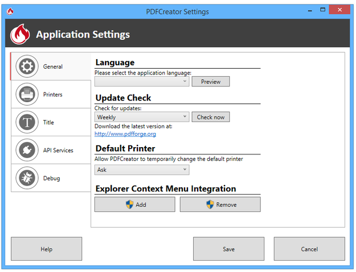Screen dimensions: 356x272
Task: Click the Update Check heading
Action: click(x=123, y=98)
